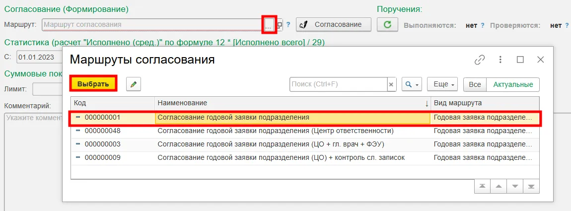Click help mark after Выполняются value
Screen dimensions: 571x211
(483, 25)
